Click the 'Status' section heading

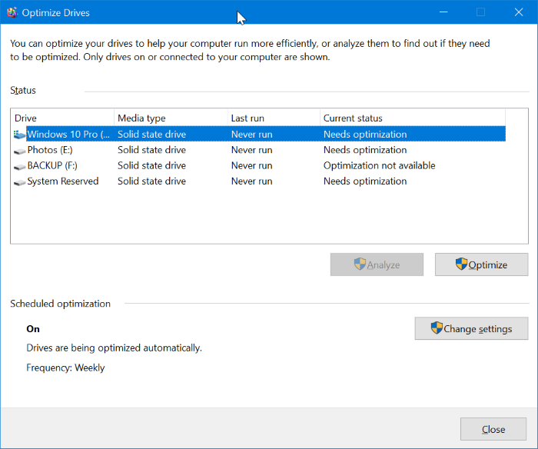23,90
